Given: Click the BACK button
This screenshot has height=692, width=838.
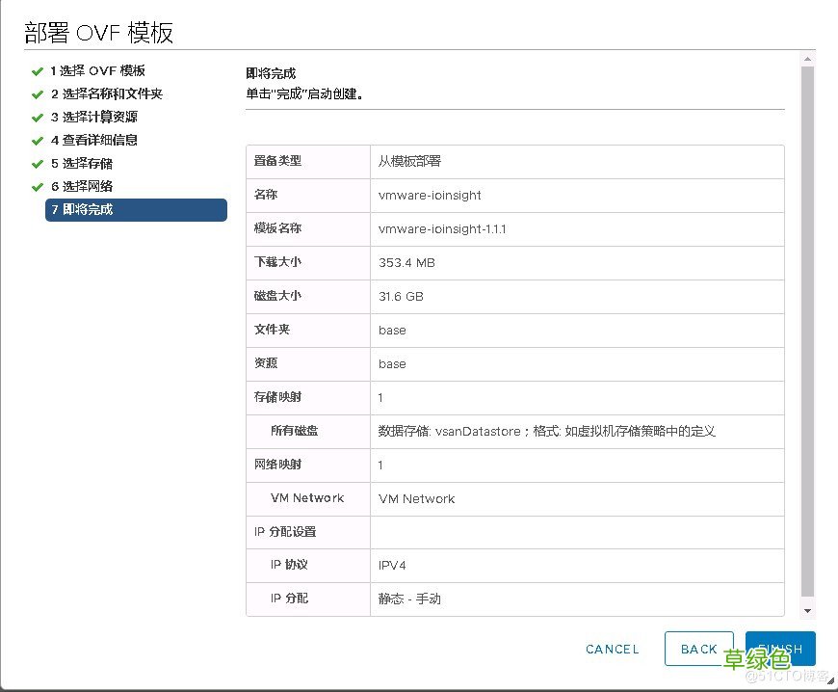Looking at the screenshot, I should pyautogui.click(x=699, y=649).
